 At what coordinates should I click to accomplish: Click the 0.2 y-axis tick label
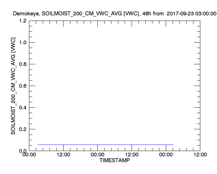[x=22, y=129]
